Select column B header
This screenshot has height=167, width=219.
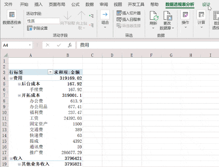click(x=68, y=55)
